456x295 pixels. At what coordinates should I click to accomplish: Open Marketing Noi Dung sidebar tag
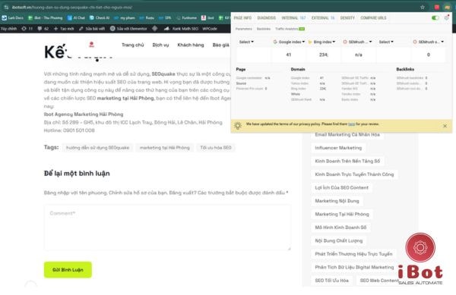337,201
